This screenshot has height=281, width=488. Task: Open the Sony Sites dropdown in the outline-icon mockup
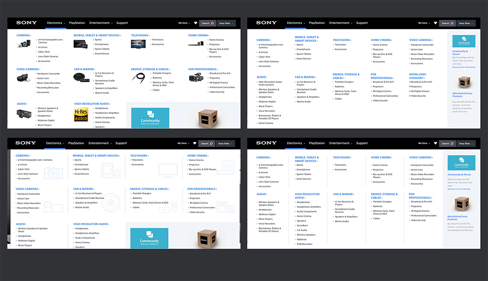click(x=225, y=143)
